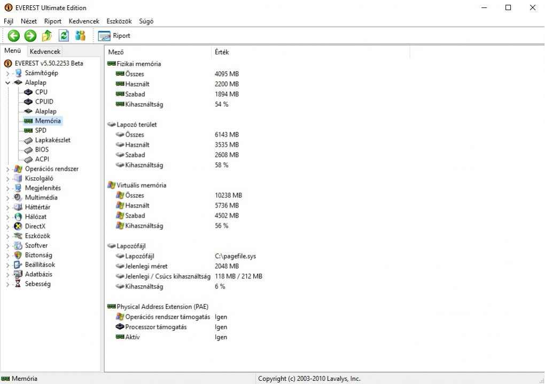Click the Sebesség hourglass icon
Viewport: 545px width, 384px height.
[x=18, y=284]
